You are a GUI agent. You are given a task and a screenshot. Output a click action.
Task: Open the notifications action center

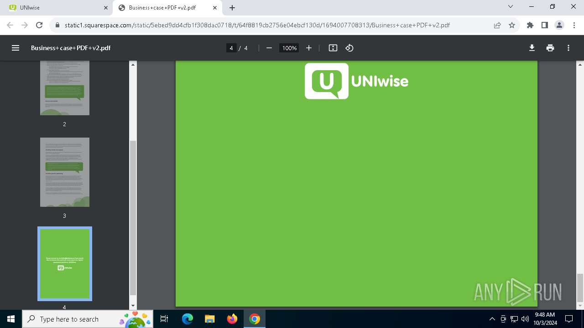pyautogui.click(x=569, y=319)
